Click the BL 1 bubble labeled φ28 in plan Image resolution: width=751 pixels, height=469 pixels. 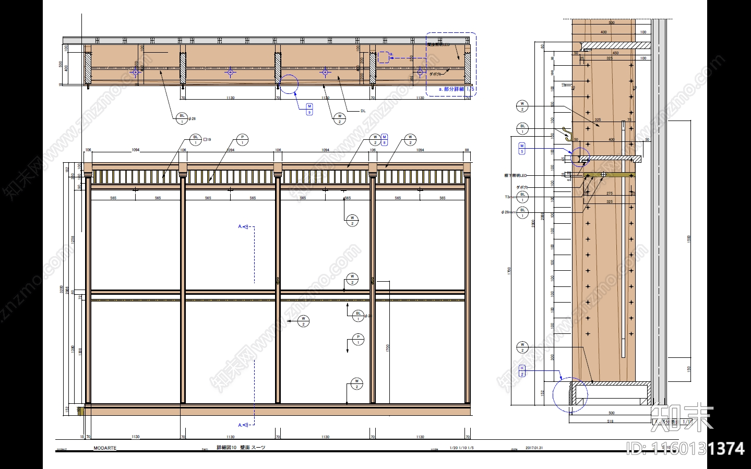tap(182, 118)
